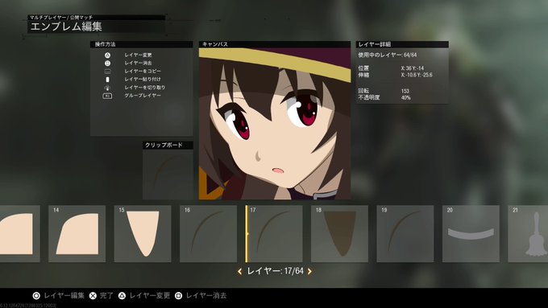This screenshot has width=548, height=308.
Task: Click the 回転 value 153
Action: pos(405,91)
